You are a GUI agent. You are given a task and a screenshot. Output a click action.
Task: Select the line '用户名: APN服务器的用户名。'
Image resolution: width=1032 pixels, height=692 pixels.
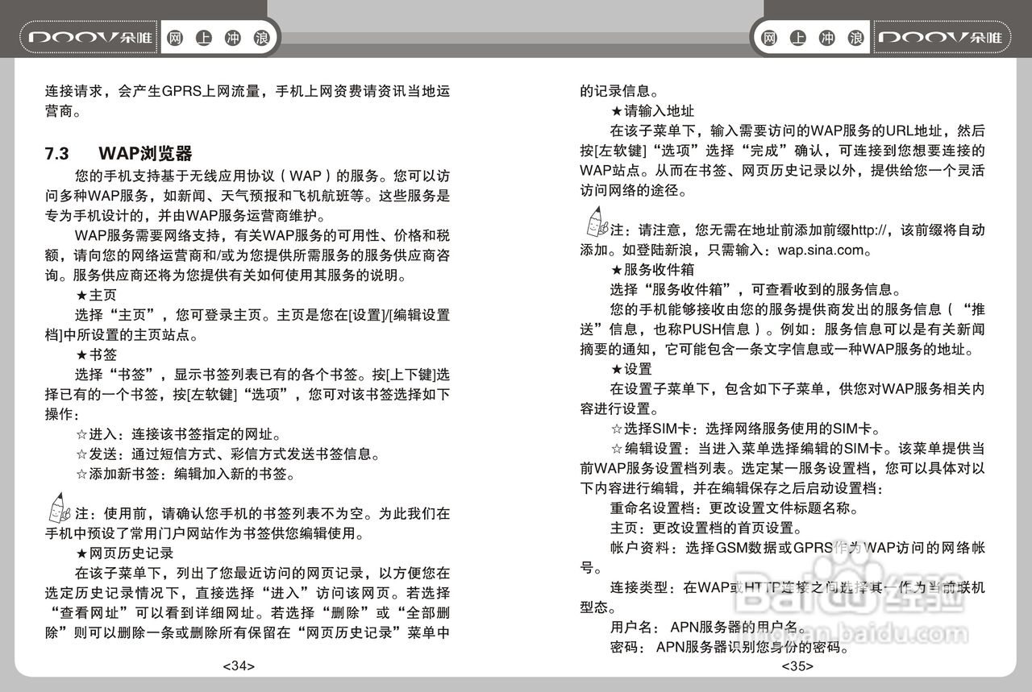pyautogui.click(x=708, y=628)
